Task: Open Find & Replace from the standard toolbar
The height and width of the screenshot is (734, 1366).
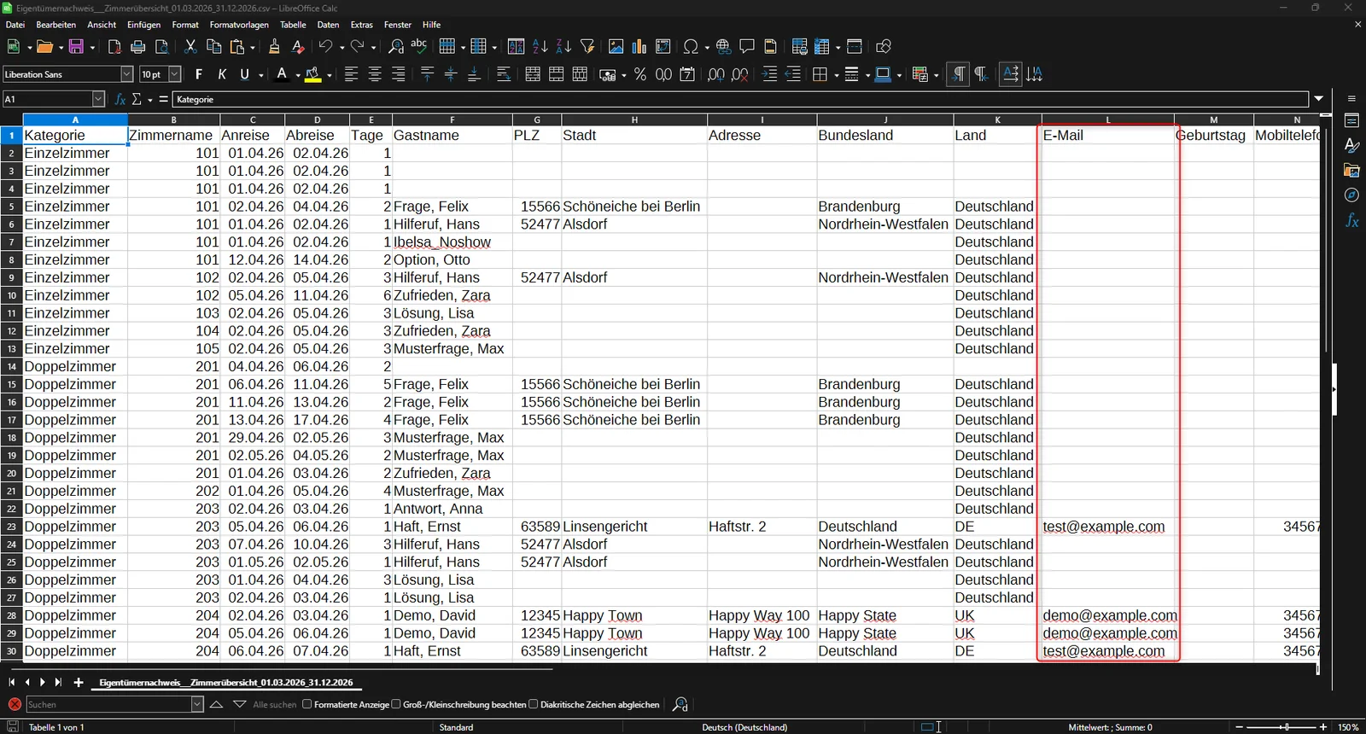Action: click(x=396, y=47)
